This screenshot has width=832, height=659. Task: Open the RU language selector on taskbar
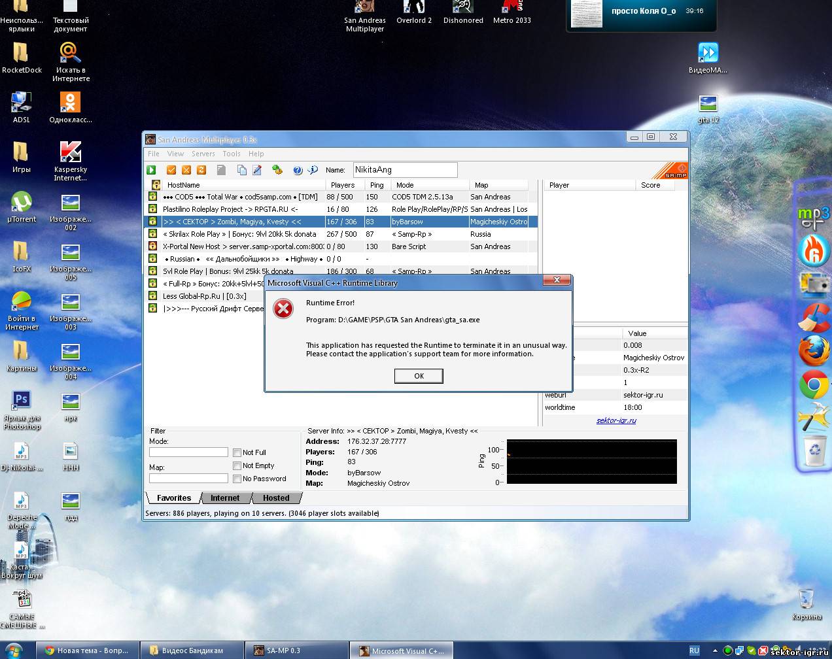point(695,651)
